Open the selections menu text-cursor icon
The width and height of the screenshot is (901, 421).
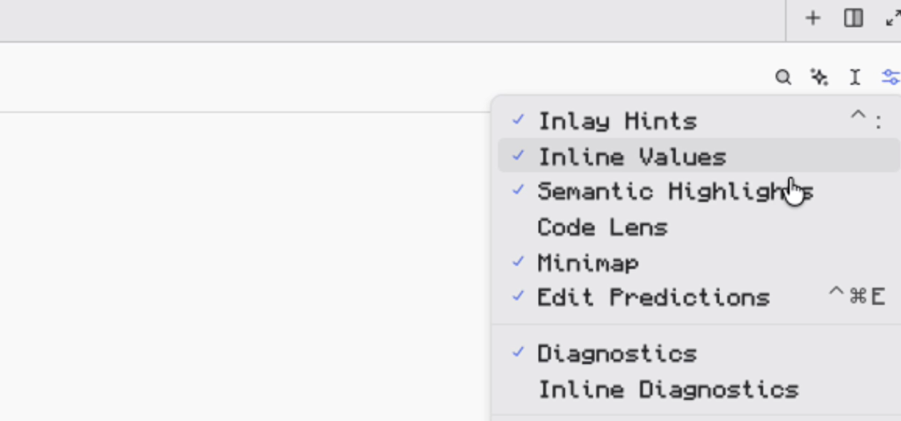(x=855, y=77)
